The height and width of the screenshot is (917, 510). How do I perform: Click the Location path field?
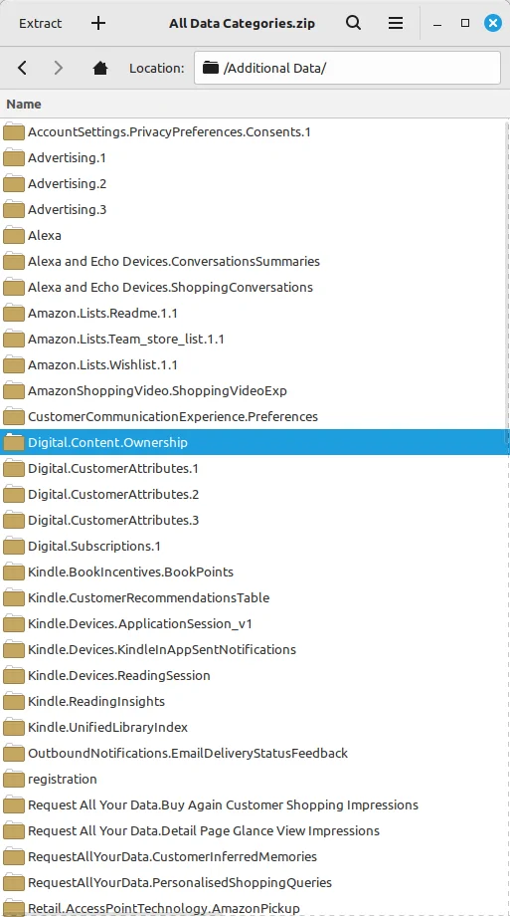pyautogui.click(x=347, y=68)
